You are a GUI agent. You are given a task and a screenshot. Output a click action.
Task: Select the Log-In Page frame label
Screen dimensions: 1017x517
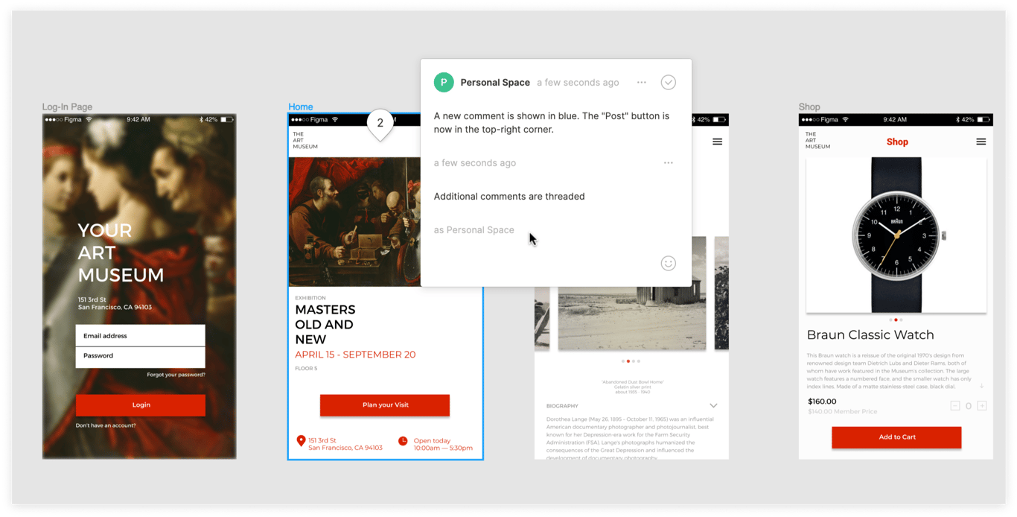tap(67, 107)
